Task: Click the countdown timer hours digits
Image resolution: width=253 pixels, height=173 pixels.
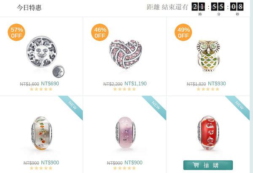Action: tap(198, 7)
